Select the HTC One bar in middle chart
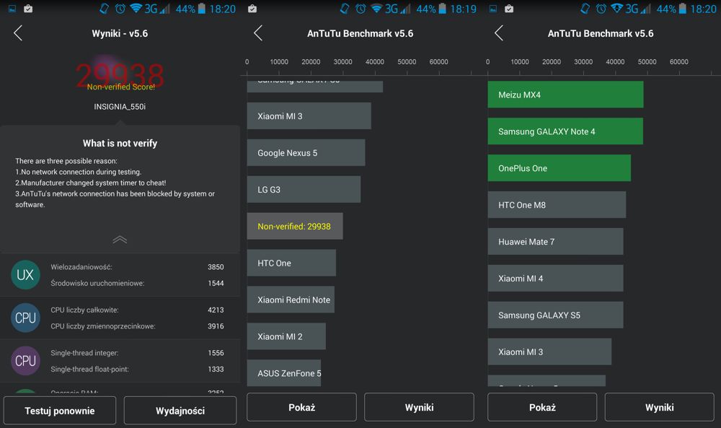Image resolution: width=721 pixels, height=428 pixels. point(291,263)
